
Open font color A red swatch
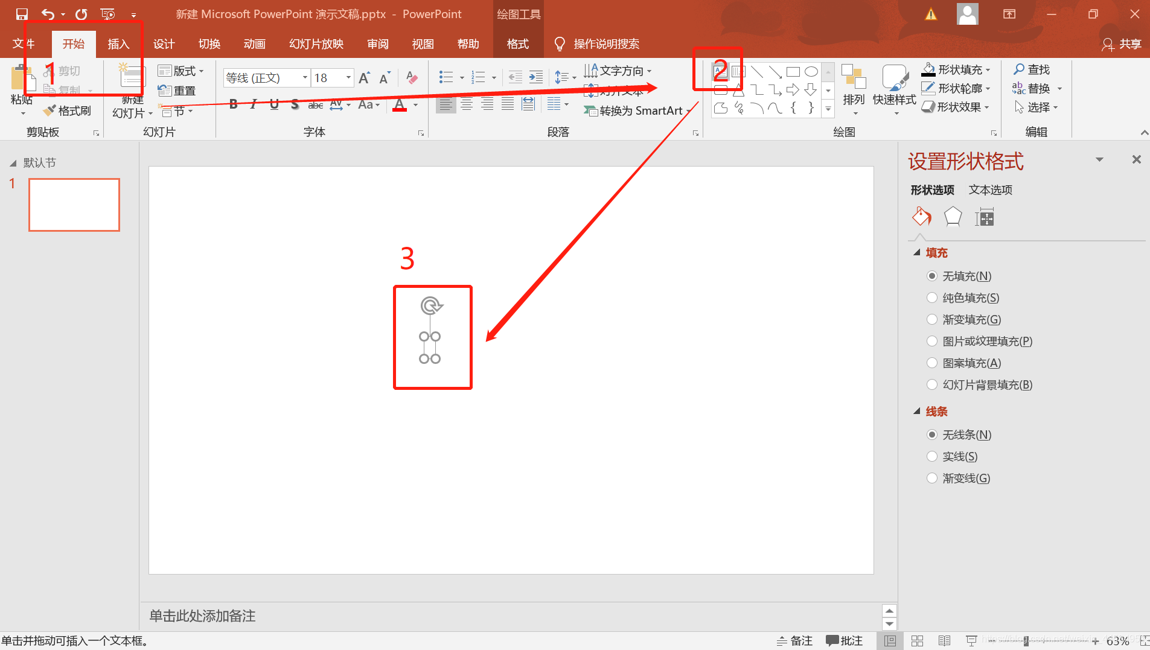(x=399, y=105)
